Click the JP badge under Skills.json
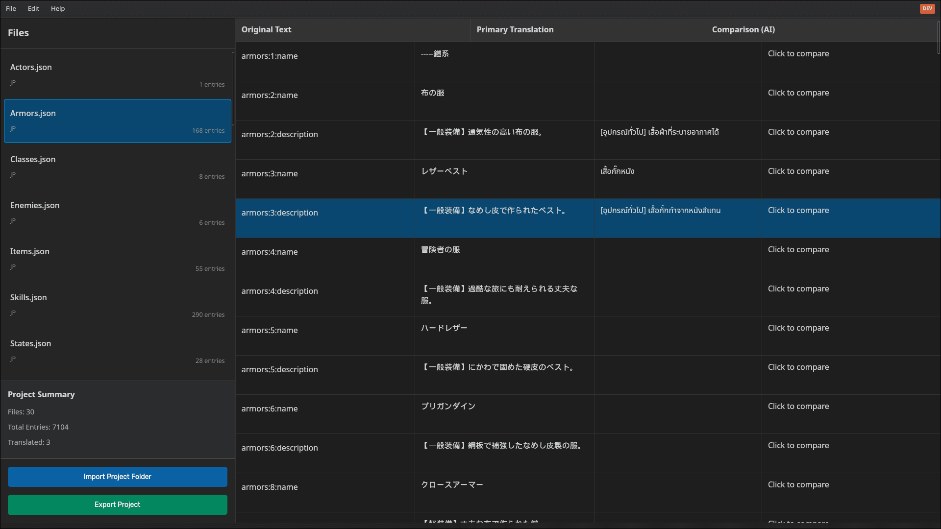Viewport: 941px width, 529px height. [13, 313]
